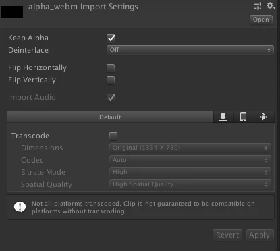The image size is (280, 251).
Task: Open the gear settings menu
Action: tap(271, 5)
